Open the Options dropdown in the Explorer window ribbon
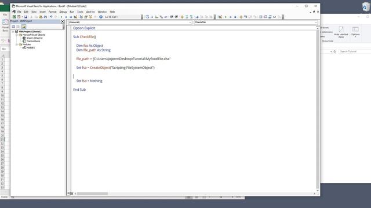371x208 pixels. pos(355,32)
